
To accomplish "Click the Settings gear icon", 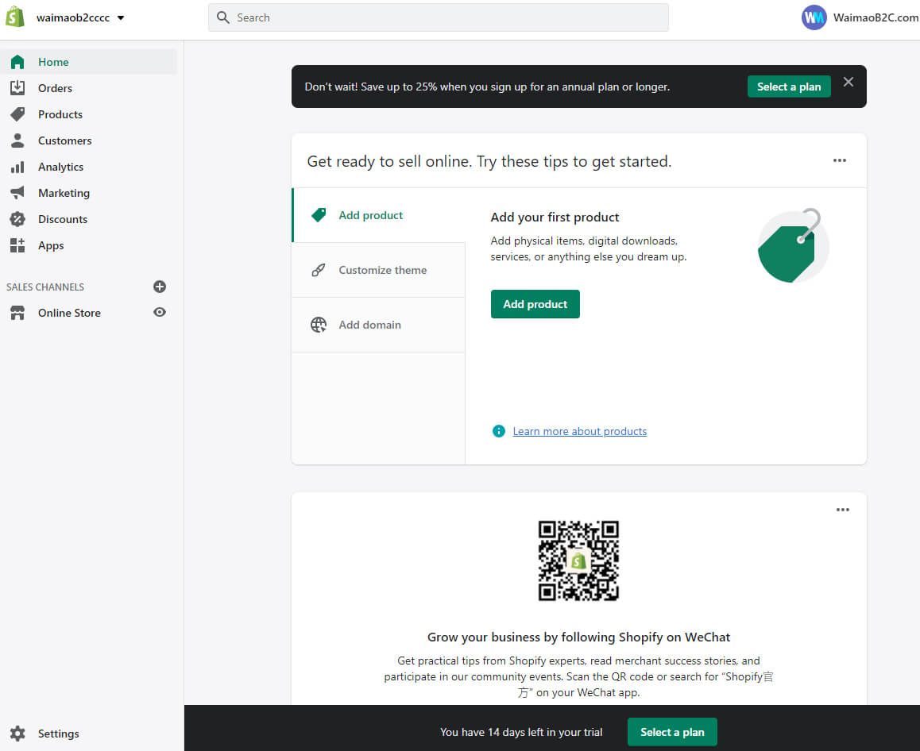I will 17,734.
